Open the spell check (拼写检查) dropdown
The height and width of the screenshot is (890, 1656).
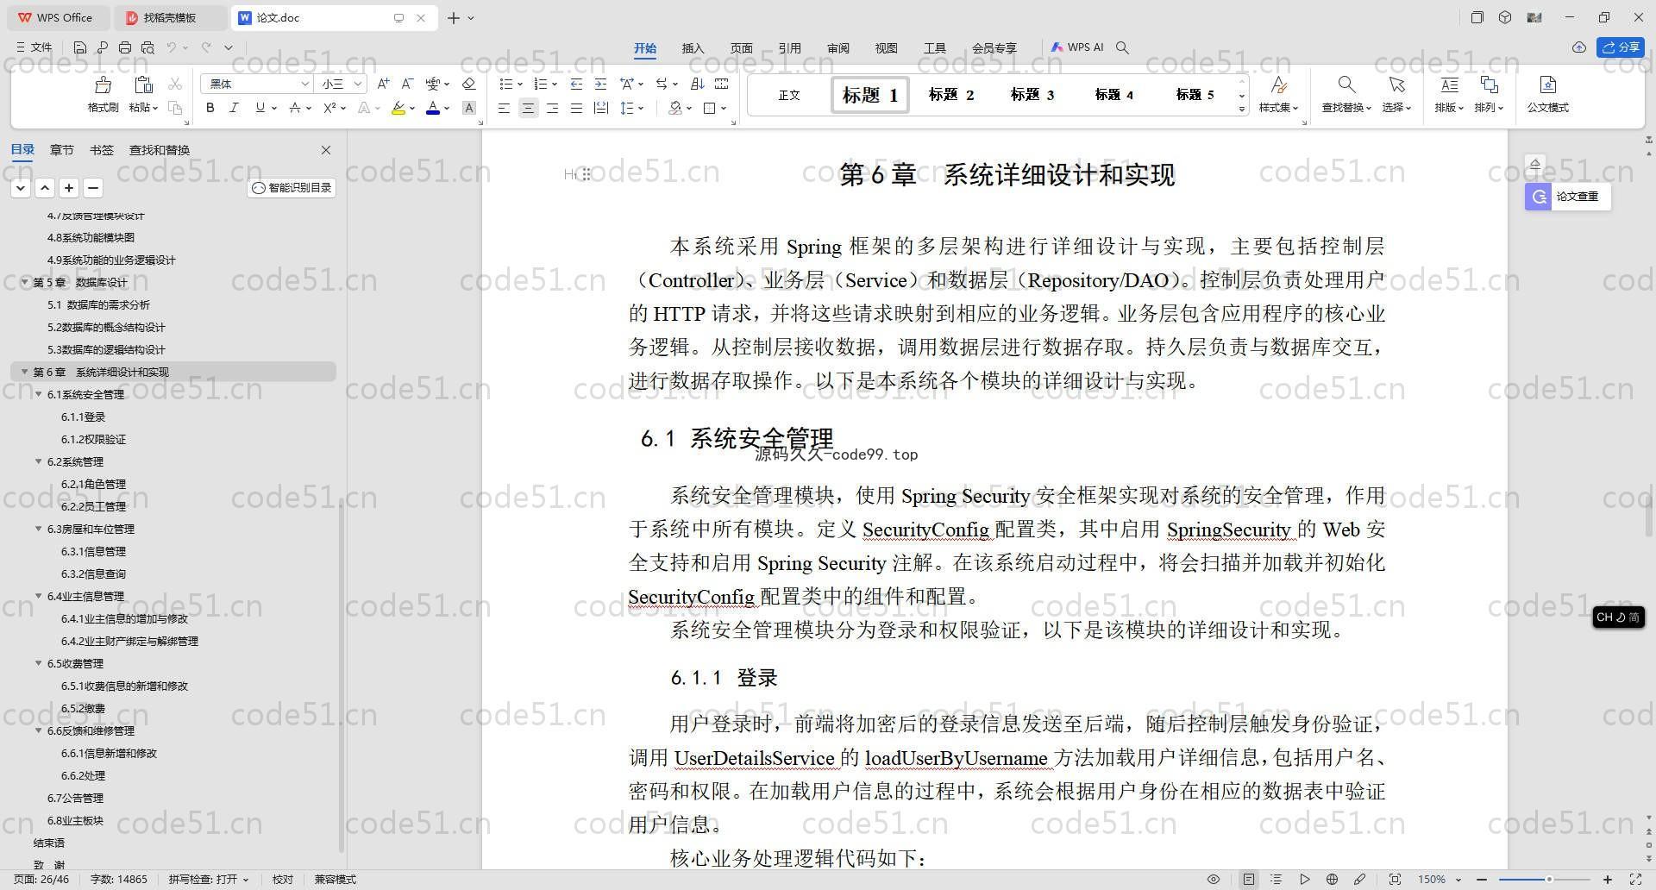208,880
